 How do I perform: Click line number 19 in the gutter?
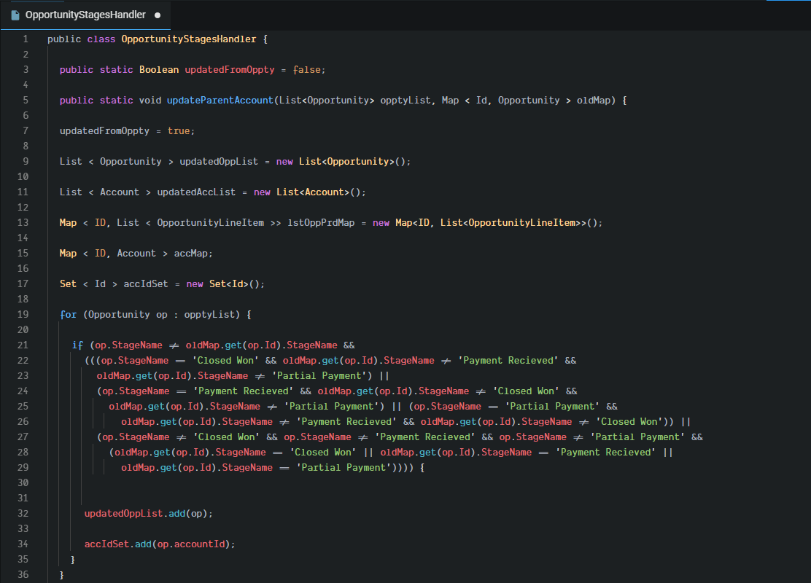click(23, 315)
